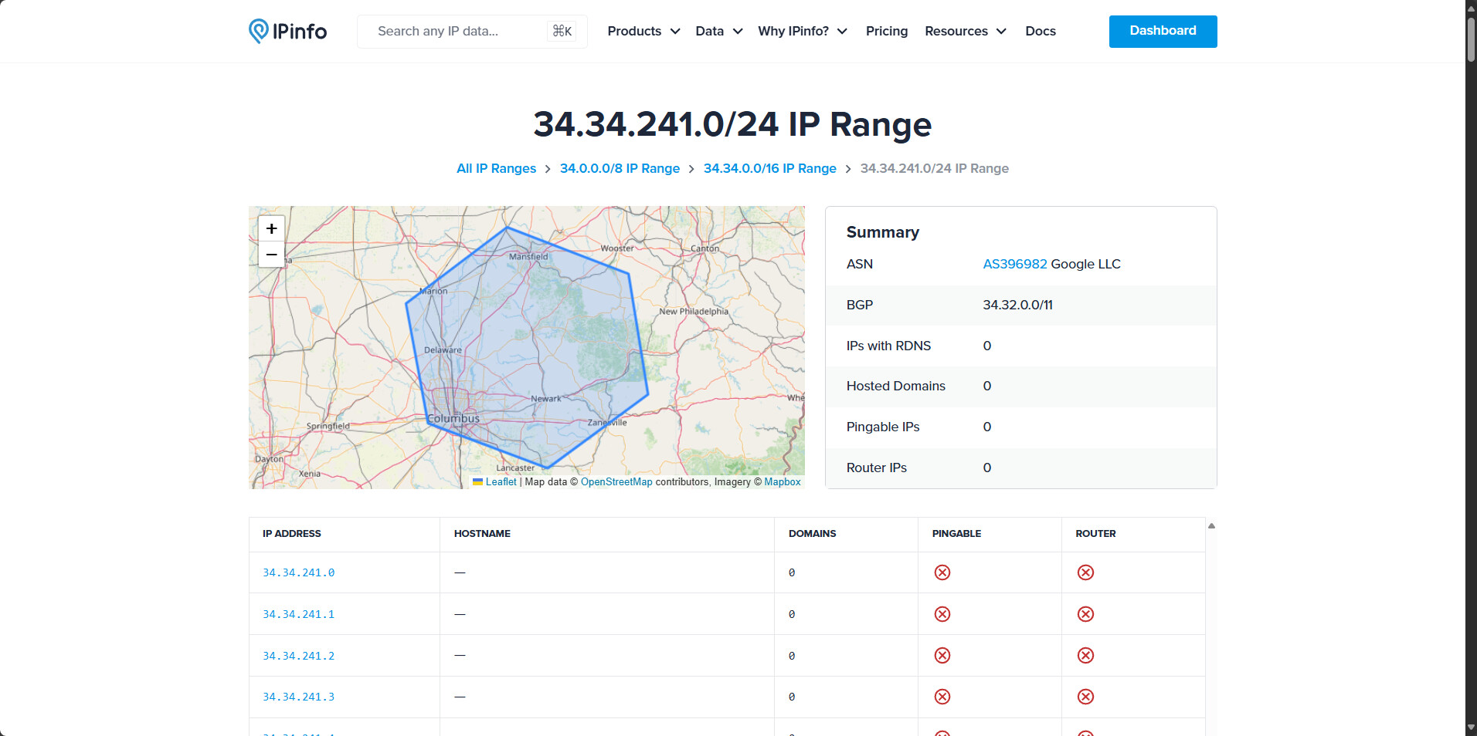
Task: Click pingable status icon for 34.34.241.0
Action: (942, 572)
